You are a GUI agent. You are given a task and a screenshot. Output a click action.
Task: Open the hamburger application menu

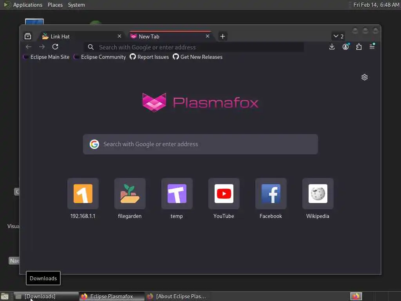(x=372, y=47)
